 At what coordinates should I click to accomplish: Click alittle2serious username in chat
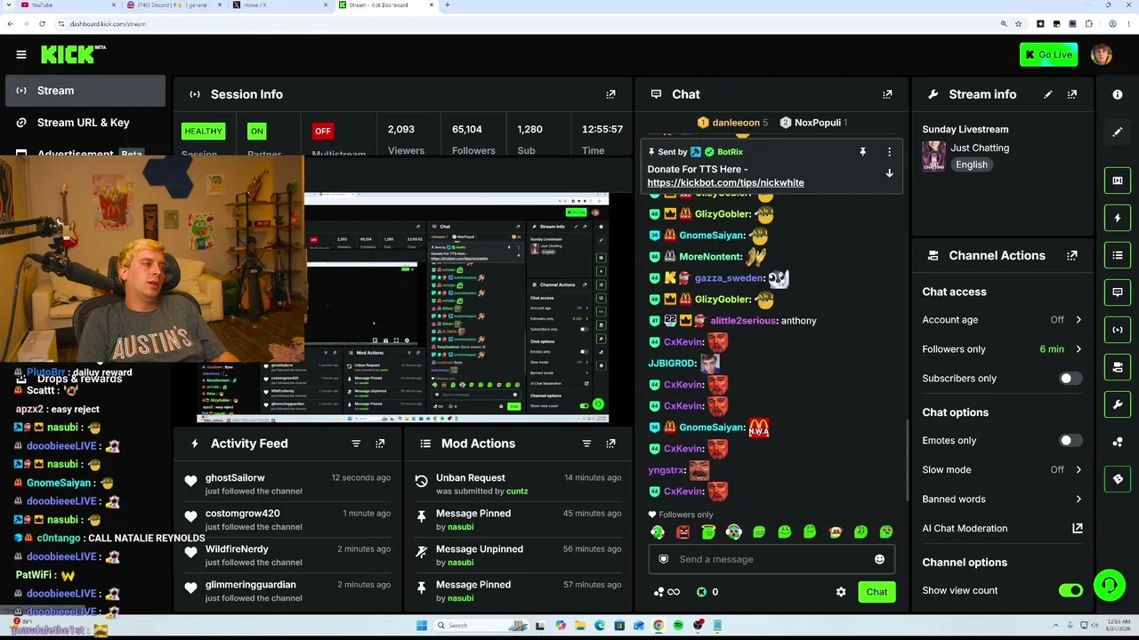click(x=743, y=321)
